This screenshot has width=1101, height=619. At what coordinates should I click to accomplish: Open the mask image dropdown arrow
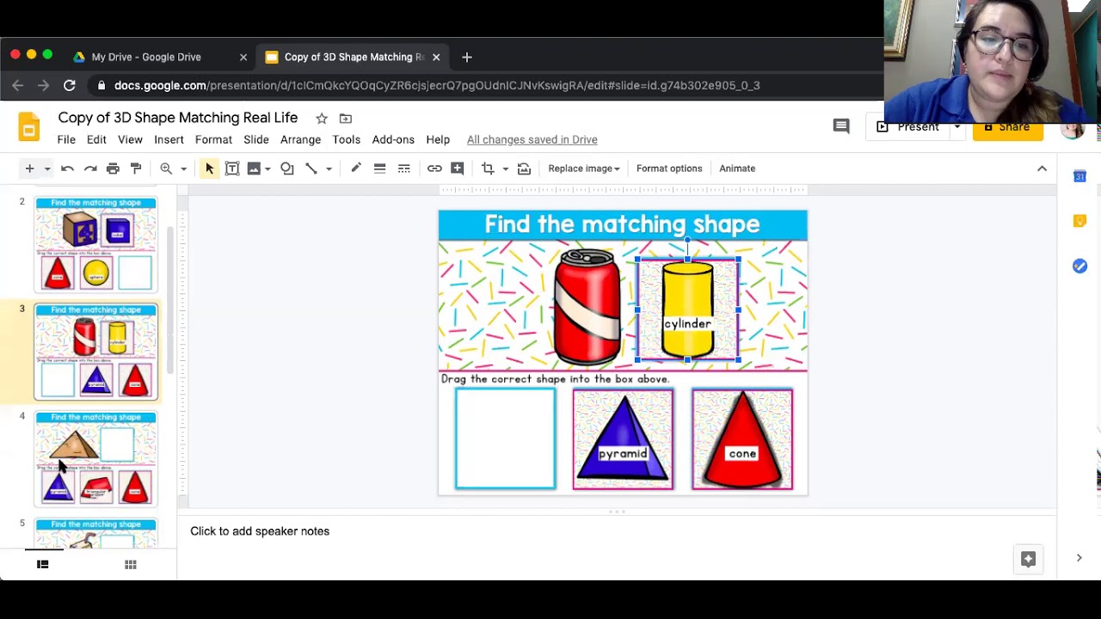tap(505, 169)
